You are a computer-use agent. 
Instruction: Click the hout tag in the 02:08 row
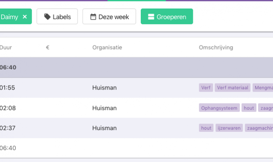point(249,108)
